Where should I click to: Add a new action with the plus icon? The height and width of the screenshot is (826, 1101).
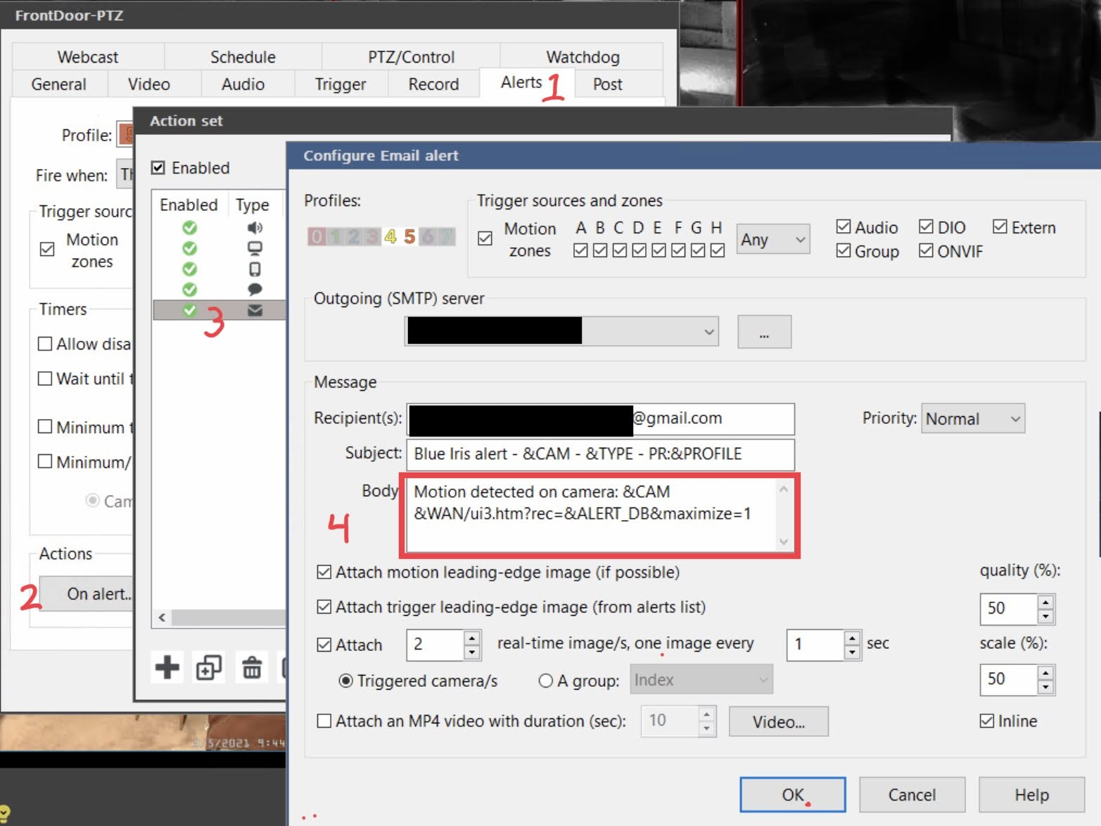(x=167, y=667)
